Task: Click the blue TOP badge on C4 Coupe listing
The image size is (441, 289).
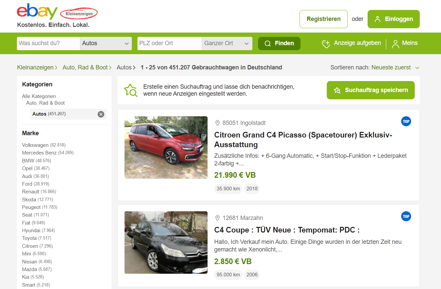Action: coord(406,217)
